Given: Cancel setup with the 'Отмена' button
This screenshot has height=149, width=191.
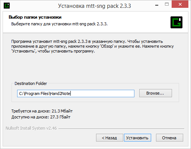Looking at the screenshot, I should [x=169, y=138].
